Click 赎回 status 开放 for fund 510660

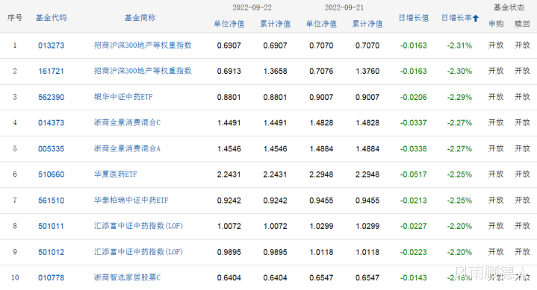[x=522, y=174]
